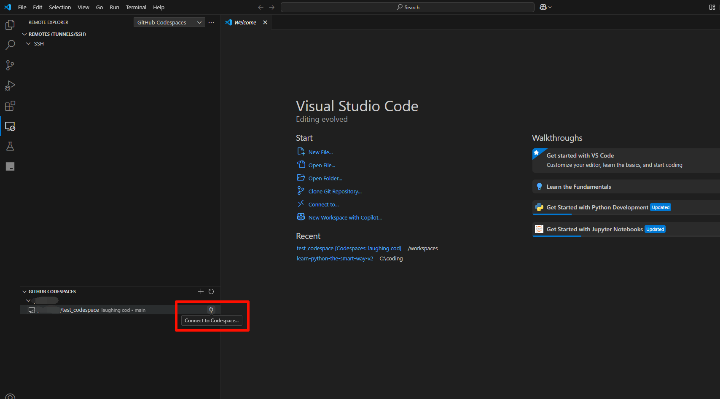This screenshot has height=399, width=720.
Task: Open recent learn-python-the-smart-way-v2 folder
Action: click(335, 259)
